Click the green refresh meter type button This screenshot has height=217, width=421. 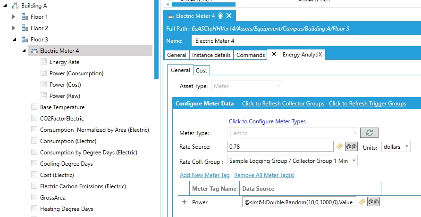[369, 133]
